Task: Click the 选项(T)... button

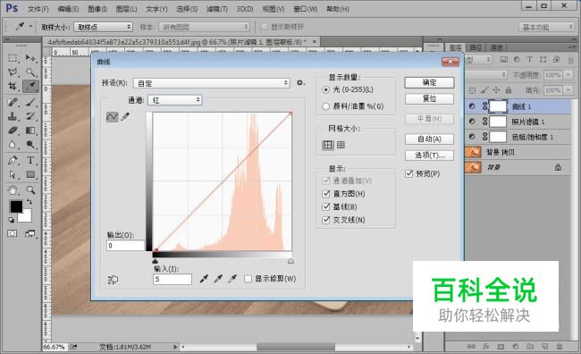Action: point(429,156)
